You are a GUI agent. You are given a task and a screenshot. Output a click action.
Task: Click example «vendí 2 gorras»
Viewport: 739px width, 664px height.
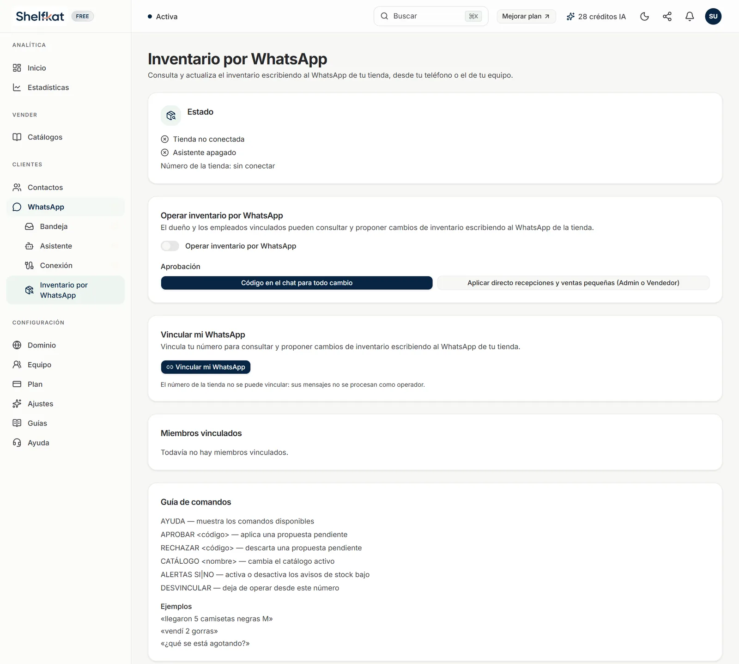[189, 631]
